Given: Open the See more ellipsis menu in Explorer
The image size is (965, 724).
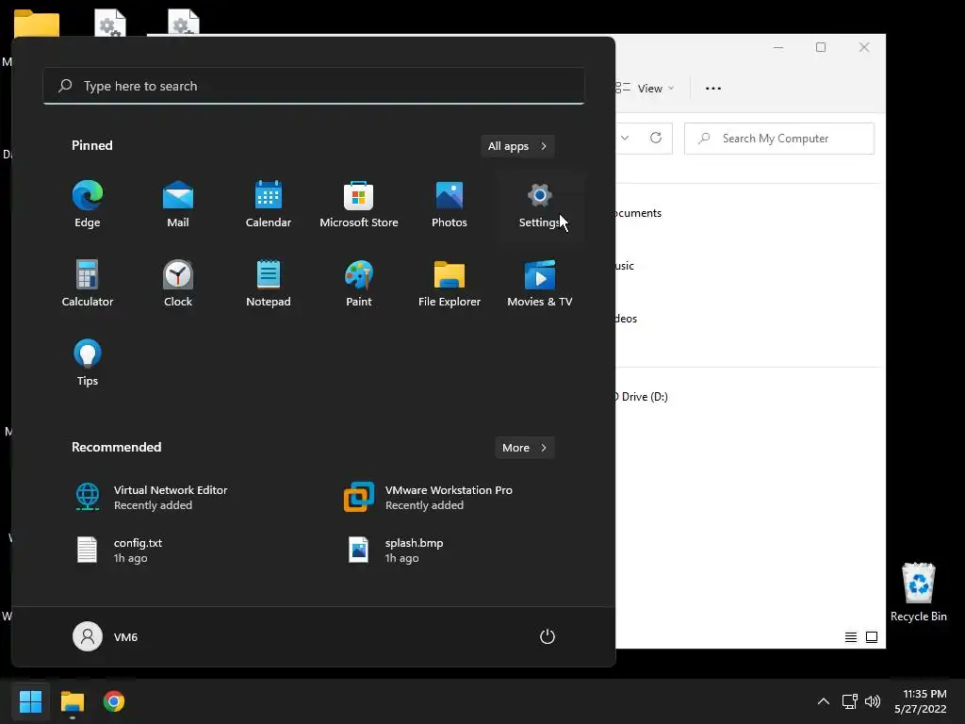Looking at the screenshot, I should [x=713, y=88].
